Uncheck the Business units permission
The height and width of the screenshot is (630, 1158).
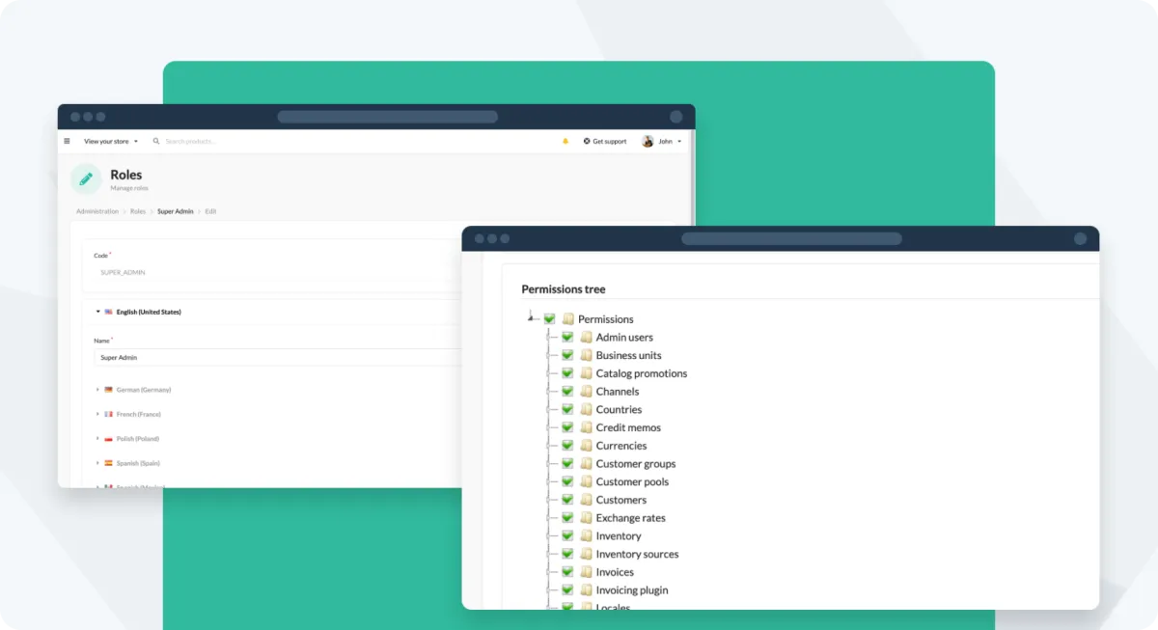[567, 356]
